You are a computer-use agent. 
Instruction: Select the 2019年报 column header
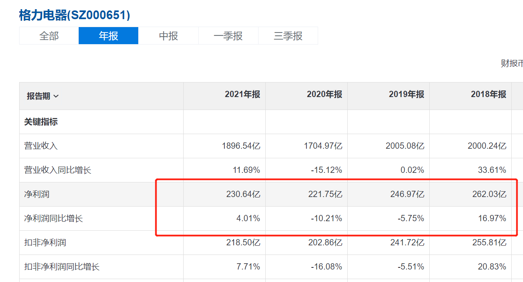click(406, 95)
